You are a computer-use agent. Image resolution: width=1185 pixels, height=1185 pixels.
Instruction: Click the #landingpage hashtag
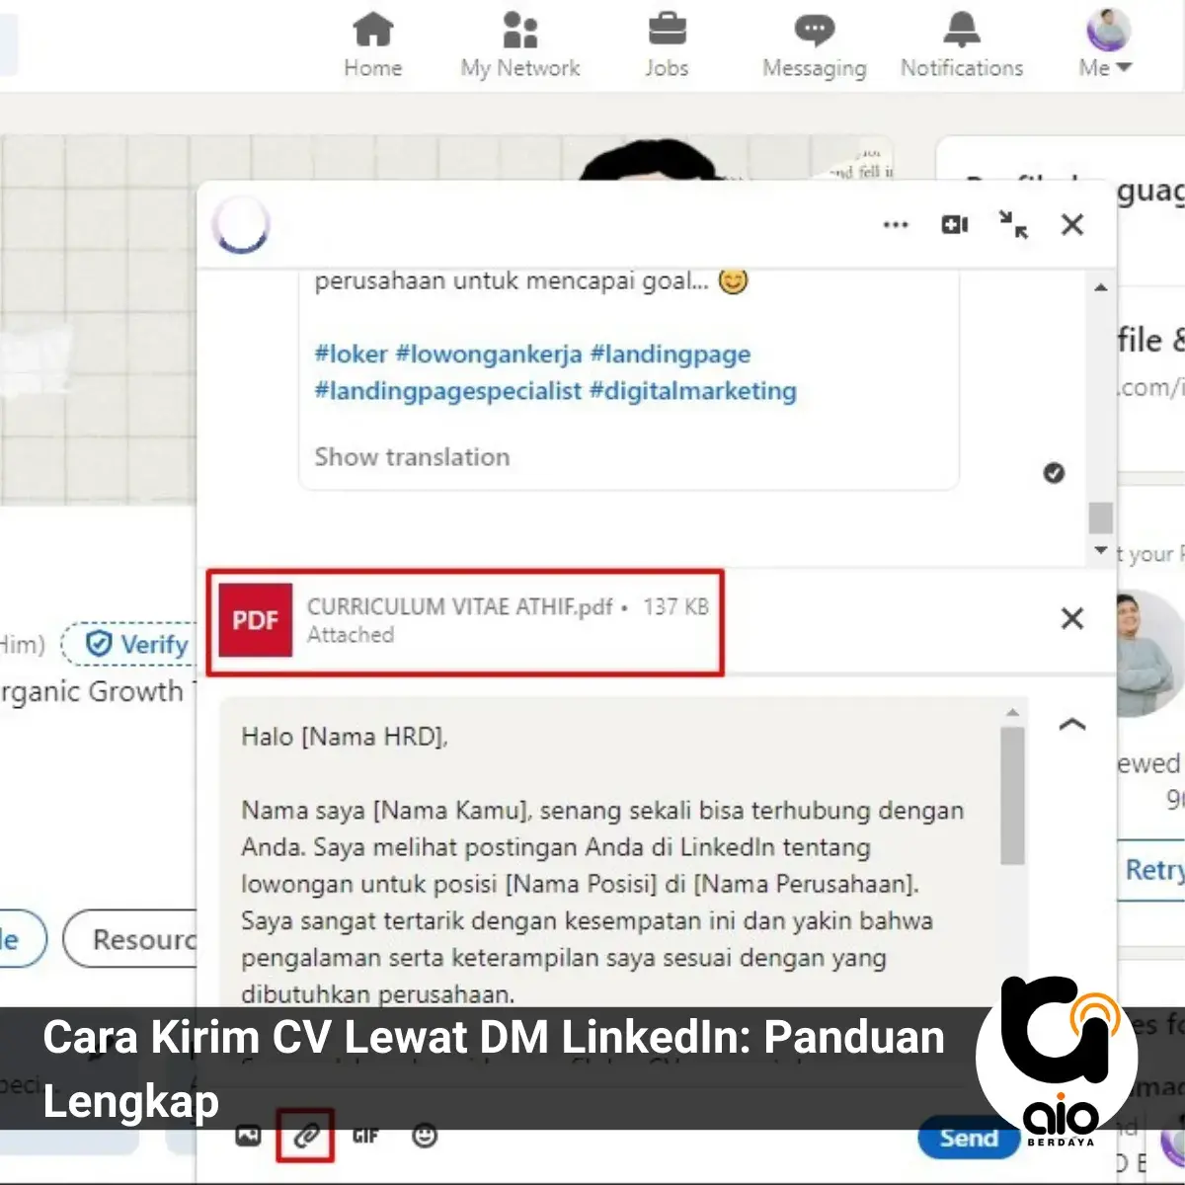pos(671,355)
